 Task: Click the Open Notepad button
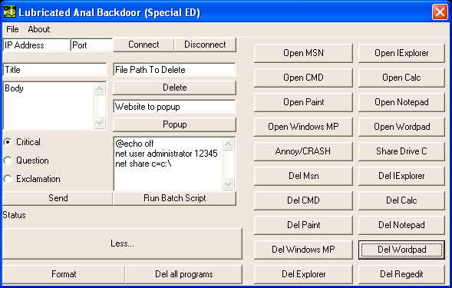[401, 102]
